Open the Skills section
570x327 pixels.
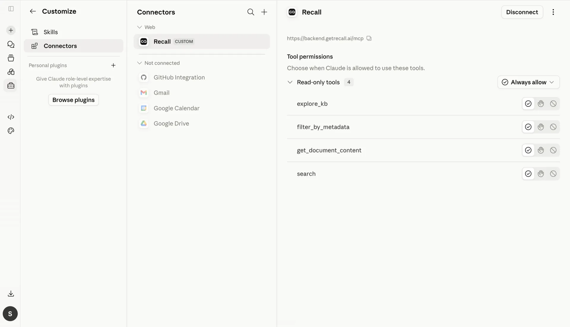[x=73, y=32]
